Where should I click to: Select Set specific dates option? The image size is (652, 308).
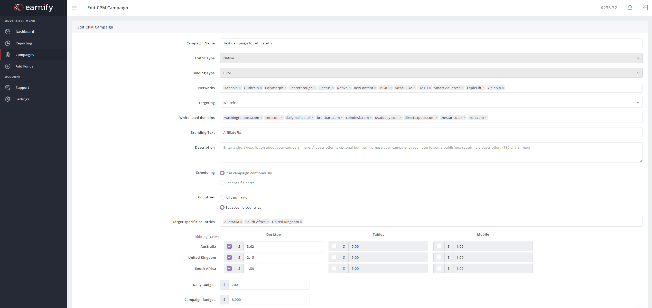coord(222,183)
